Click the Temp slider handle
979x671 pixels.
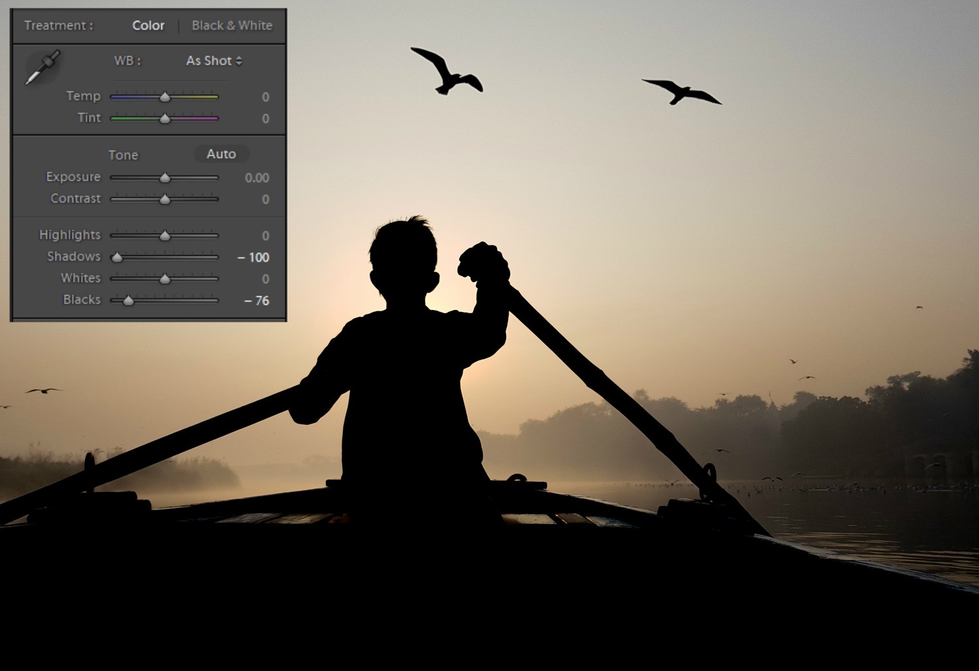[x=164, y=96]
